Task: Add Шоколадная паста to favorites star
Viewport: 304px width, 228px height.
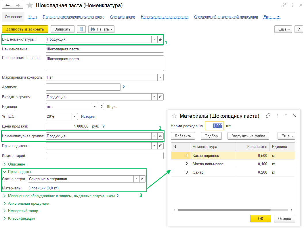Action: tap(30, 5)
